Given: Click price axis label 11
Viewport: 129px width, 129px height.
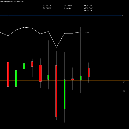Looking at the screenshot, I should point(124,82).
